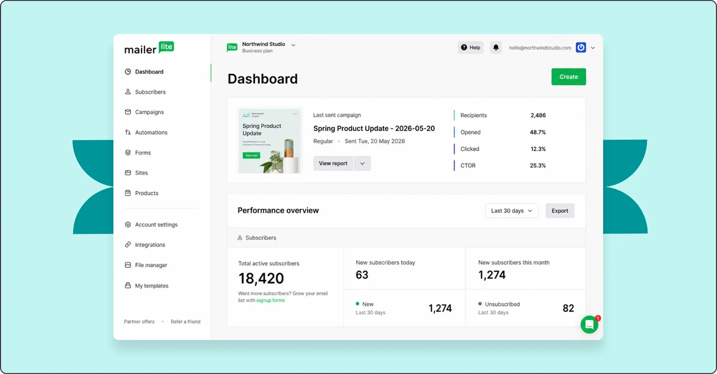The image size is (717, 374).
Task: Click the Automations flow icon
Action: 128,132
